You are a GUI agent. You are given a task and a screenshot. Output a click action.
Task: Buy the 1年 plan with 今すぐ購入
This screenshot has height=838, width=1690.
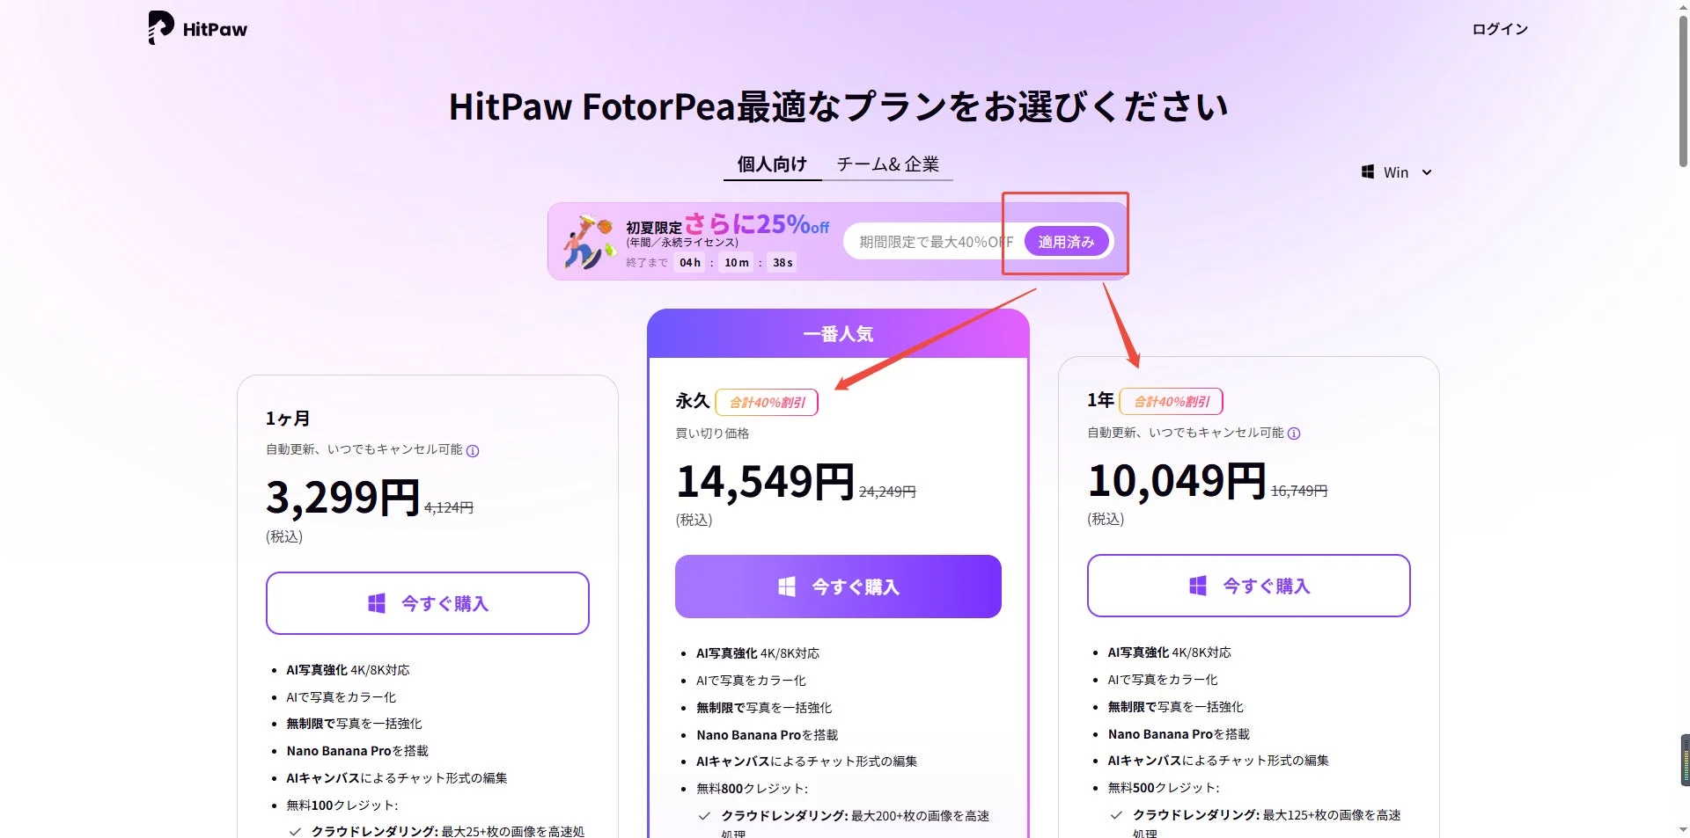point(1248,586)
